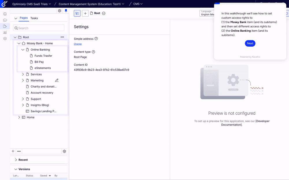Collapse the Online Banking tree node
Screen dimensions: 289x180
coord(23,50)
